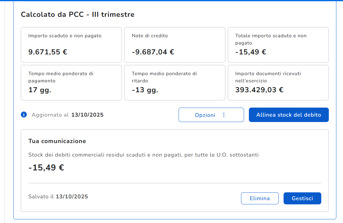The height and width of the screenshot is (223, 343).
Task: Select the Tempo medio ponderato di pagamento card
Action: pyautogui.click(x=71, y=82)
